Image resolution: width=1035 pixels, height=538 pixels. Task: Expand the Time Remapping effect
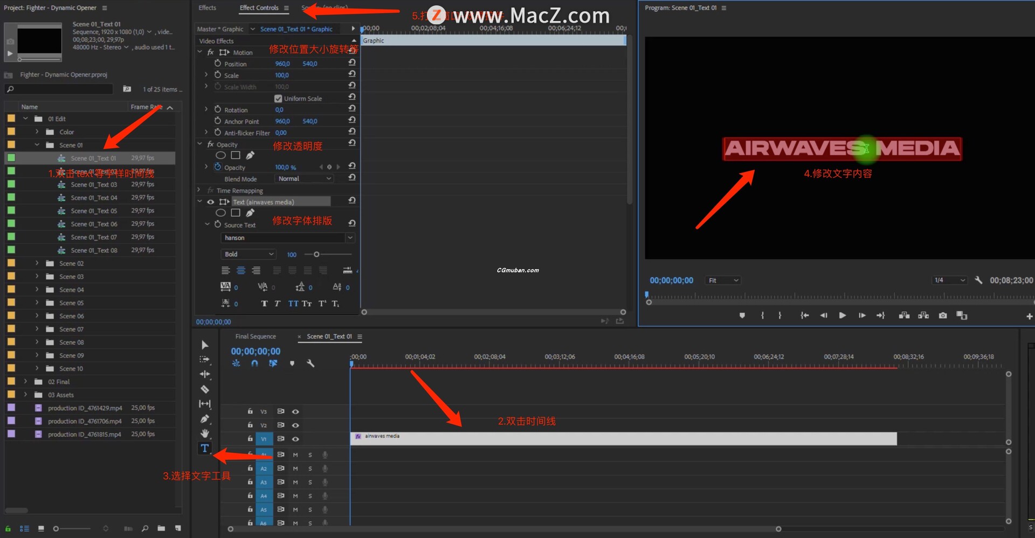click(x=199, y=190)
